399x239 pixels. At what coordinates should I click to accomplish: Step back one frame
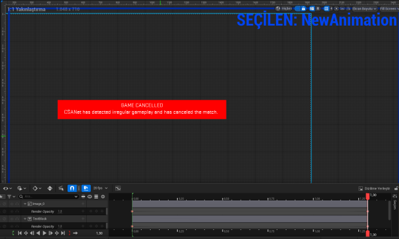32,233
